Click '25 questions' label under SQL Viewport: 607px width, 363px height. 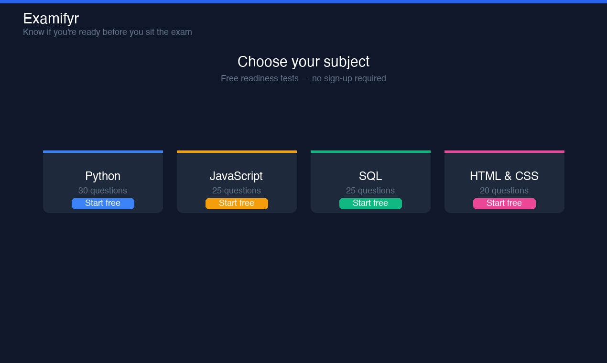coord(370,191)
